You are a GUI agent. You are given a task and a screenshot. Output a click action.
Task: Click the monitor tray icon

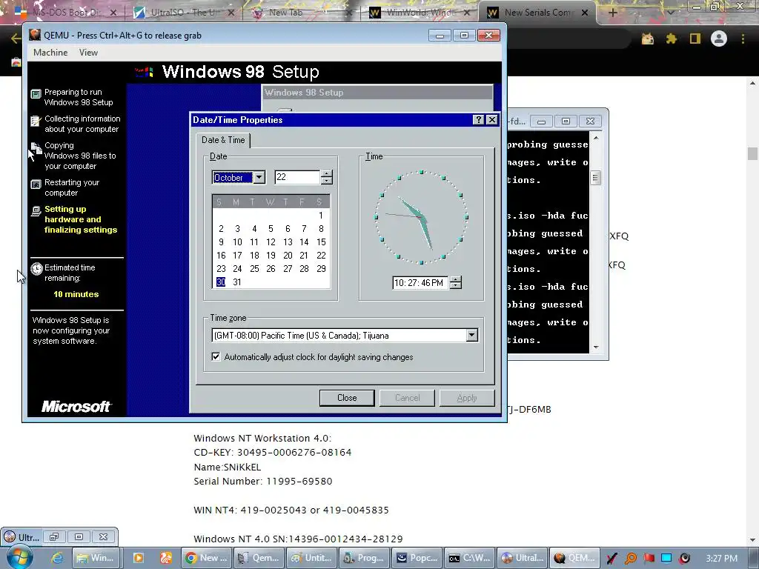tap(666, 558)
